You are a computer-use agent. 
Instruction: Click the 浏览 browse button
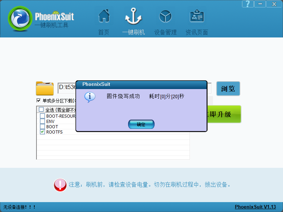pyautogui.click(x=228, y=89)
